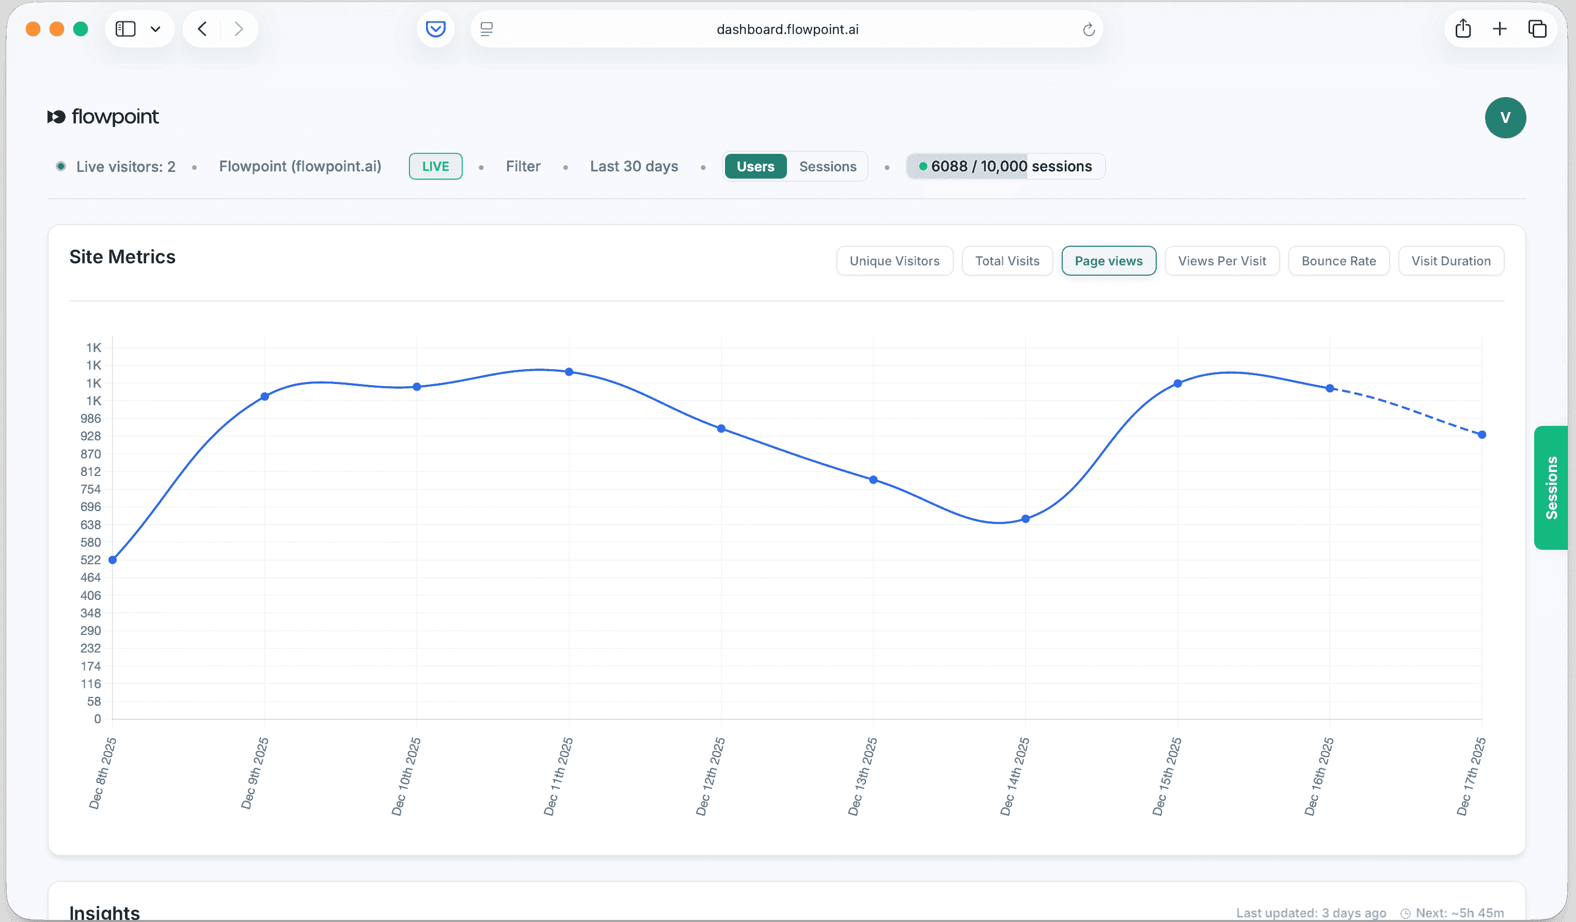This screenshot has height=922, width=1576.
Task: Click the page reader icon in address bar
Action: [486, 29]
